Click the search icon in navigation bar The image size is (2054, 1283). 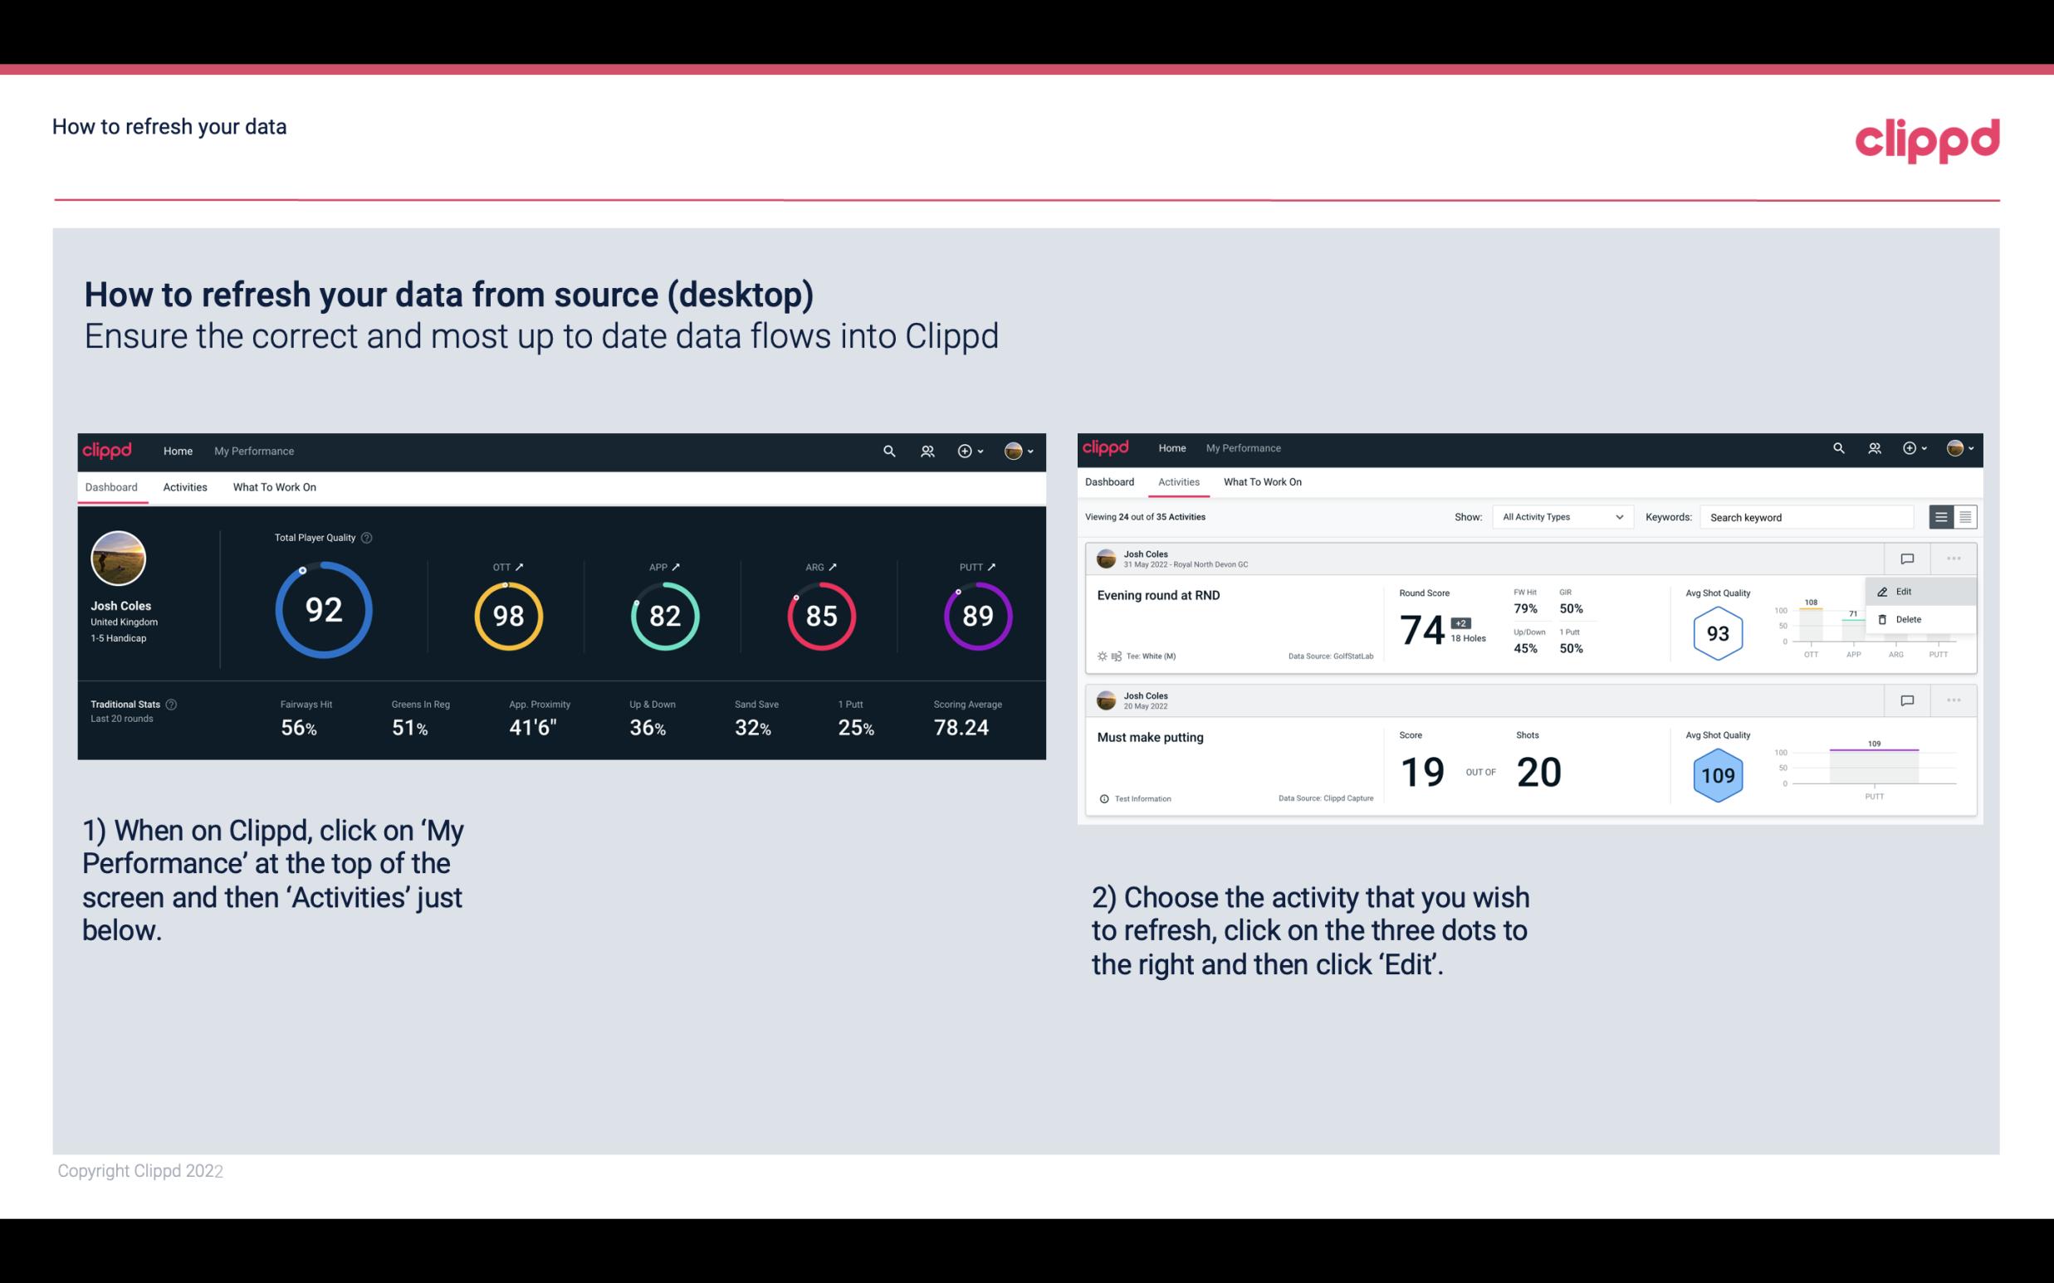888,451
